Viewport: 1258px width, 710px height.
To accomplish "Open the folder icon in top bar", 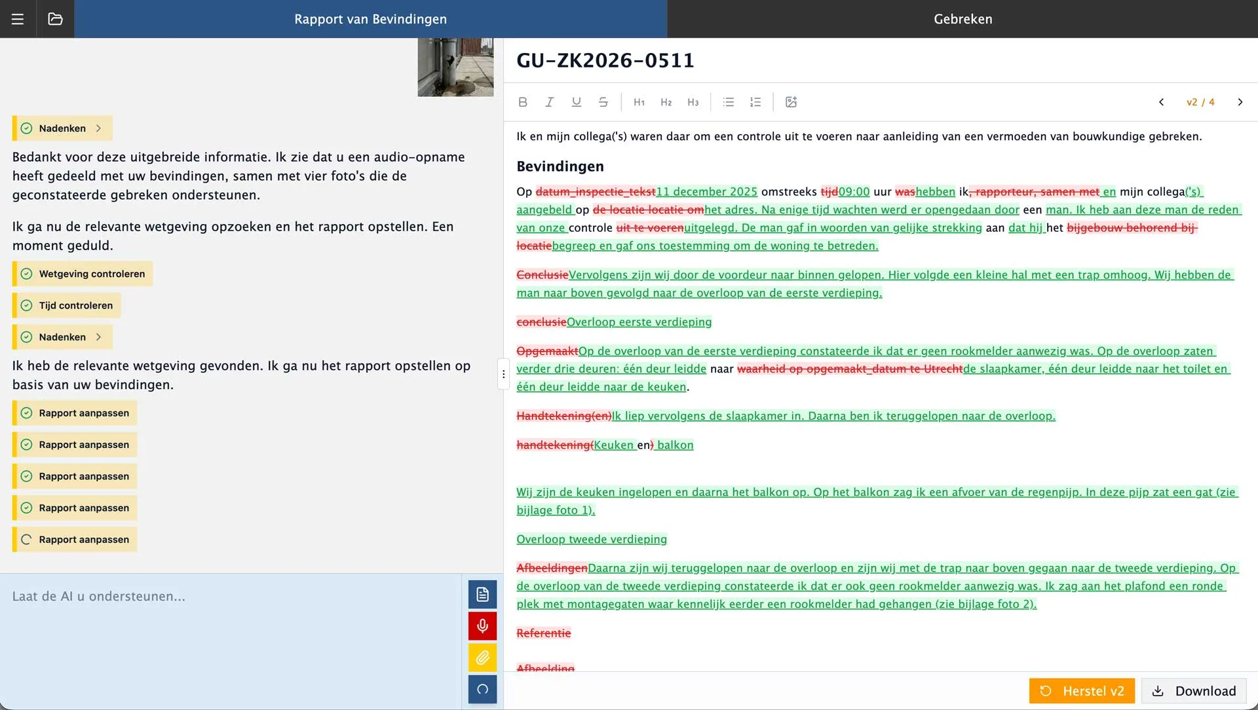I will (x=56, y=19).
